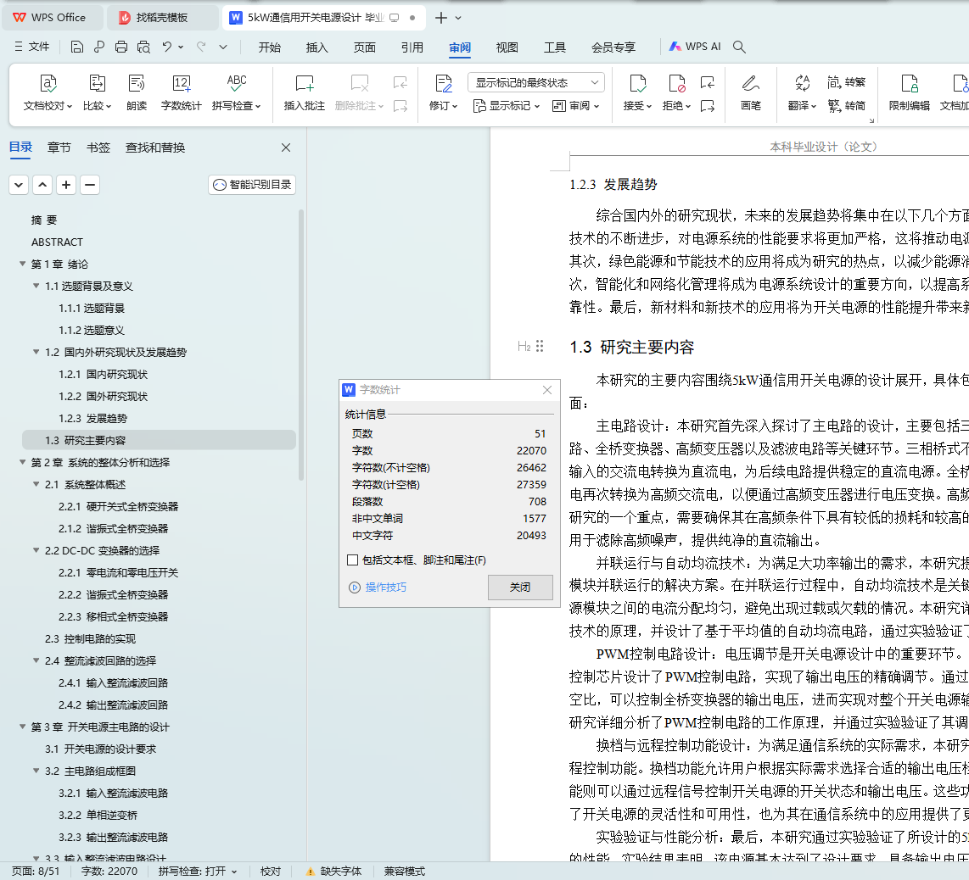Viewport: 969px width, 880px height.
Task: Click 拼写检查: 打开 in status bar
Action: (198, 872)
